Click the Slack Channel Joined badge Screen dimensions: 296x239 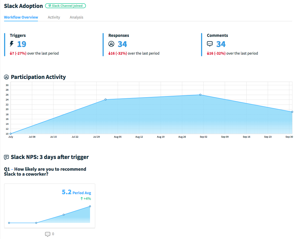[65, 6]
